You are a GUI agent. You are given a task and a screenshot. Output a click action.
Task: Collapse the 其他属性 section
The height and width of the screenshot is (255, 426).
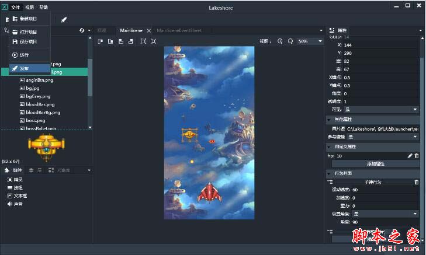coord(329,120)
